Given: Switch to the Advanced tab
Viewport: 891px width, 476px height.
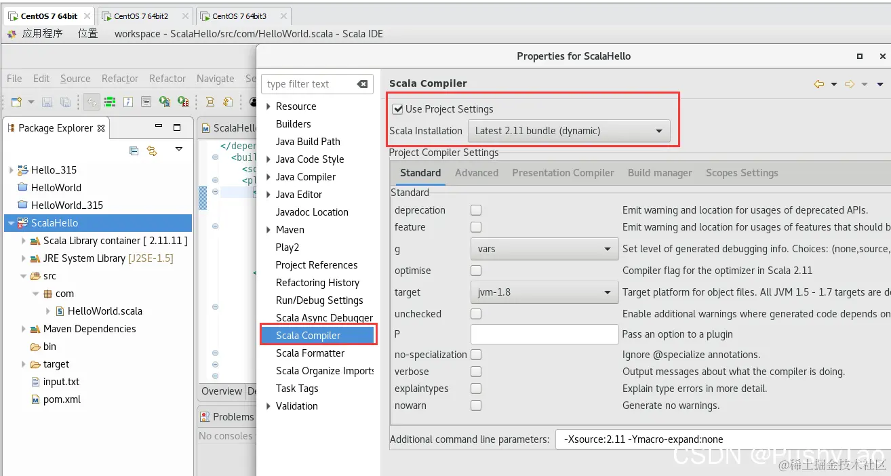Looking at the screenshot, I should point(477,173).
